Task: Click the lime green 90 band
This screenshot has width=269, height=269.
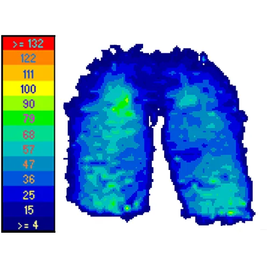Action: [x=29, y=103]
